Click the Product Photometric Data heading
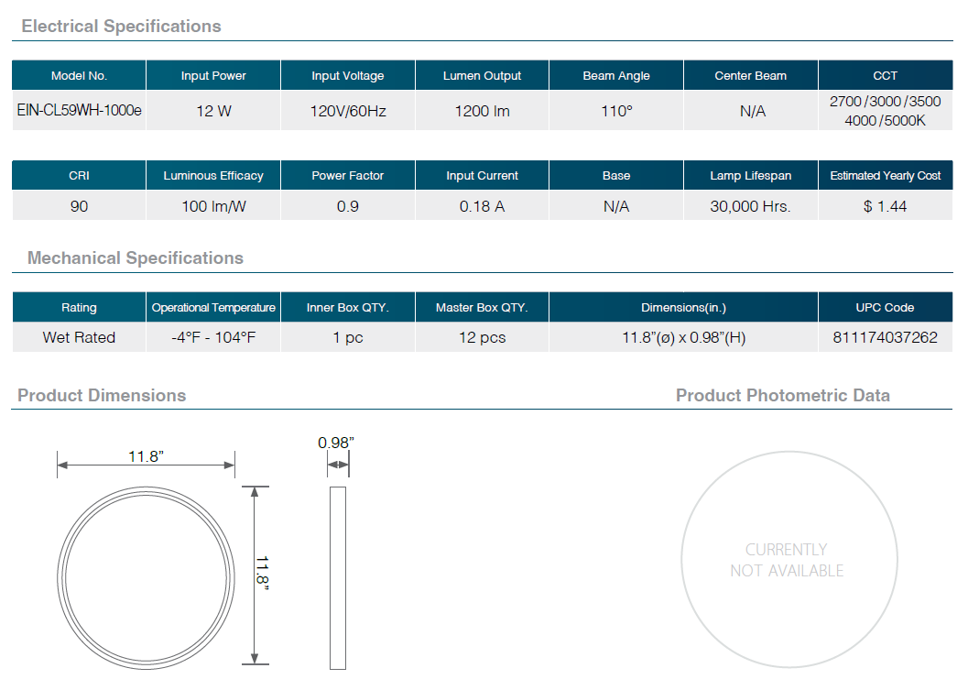The image size is (968, 690). 782,395
